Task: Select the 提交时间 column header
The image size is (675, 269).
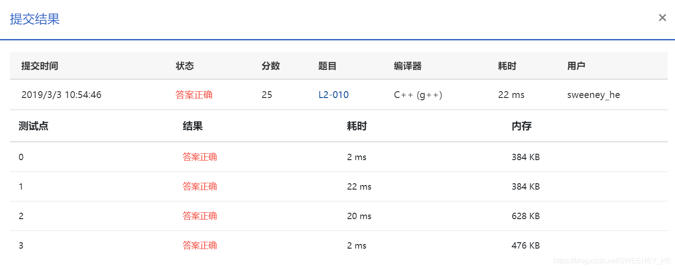Action: coord(40,66)
